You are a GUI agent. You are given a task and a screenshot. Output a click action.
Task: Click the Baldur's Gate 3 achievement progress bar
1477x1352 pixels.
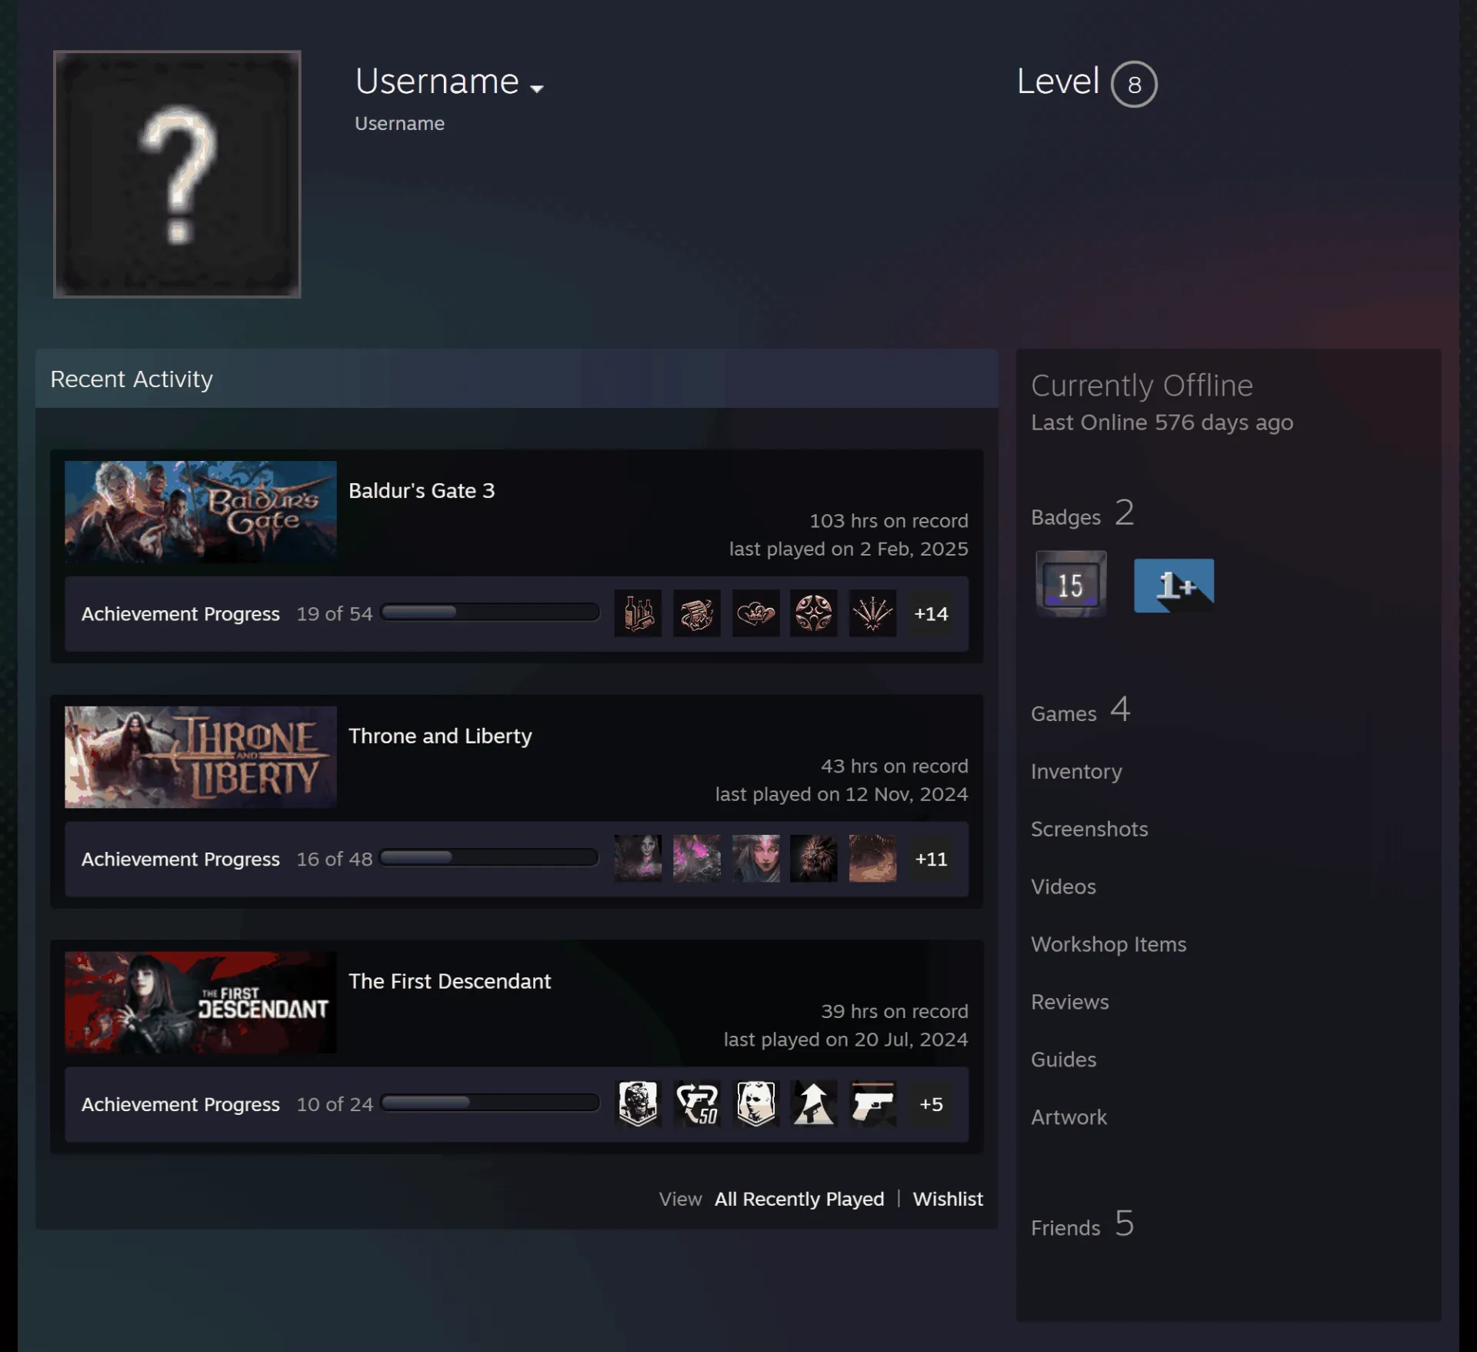(x=490, y=613)
